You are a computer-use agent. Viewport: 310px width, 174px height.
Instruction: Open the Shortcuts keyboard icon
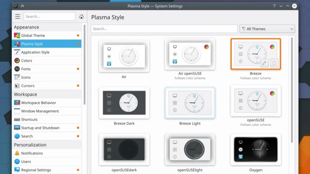tap(17, 119)
